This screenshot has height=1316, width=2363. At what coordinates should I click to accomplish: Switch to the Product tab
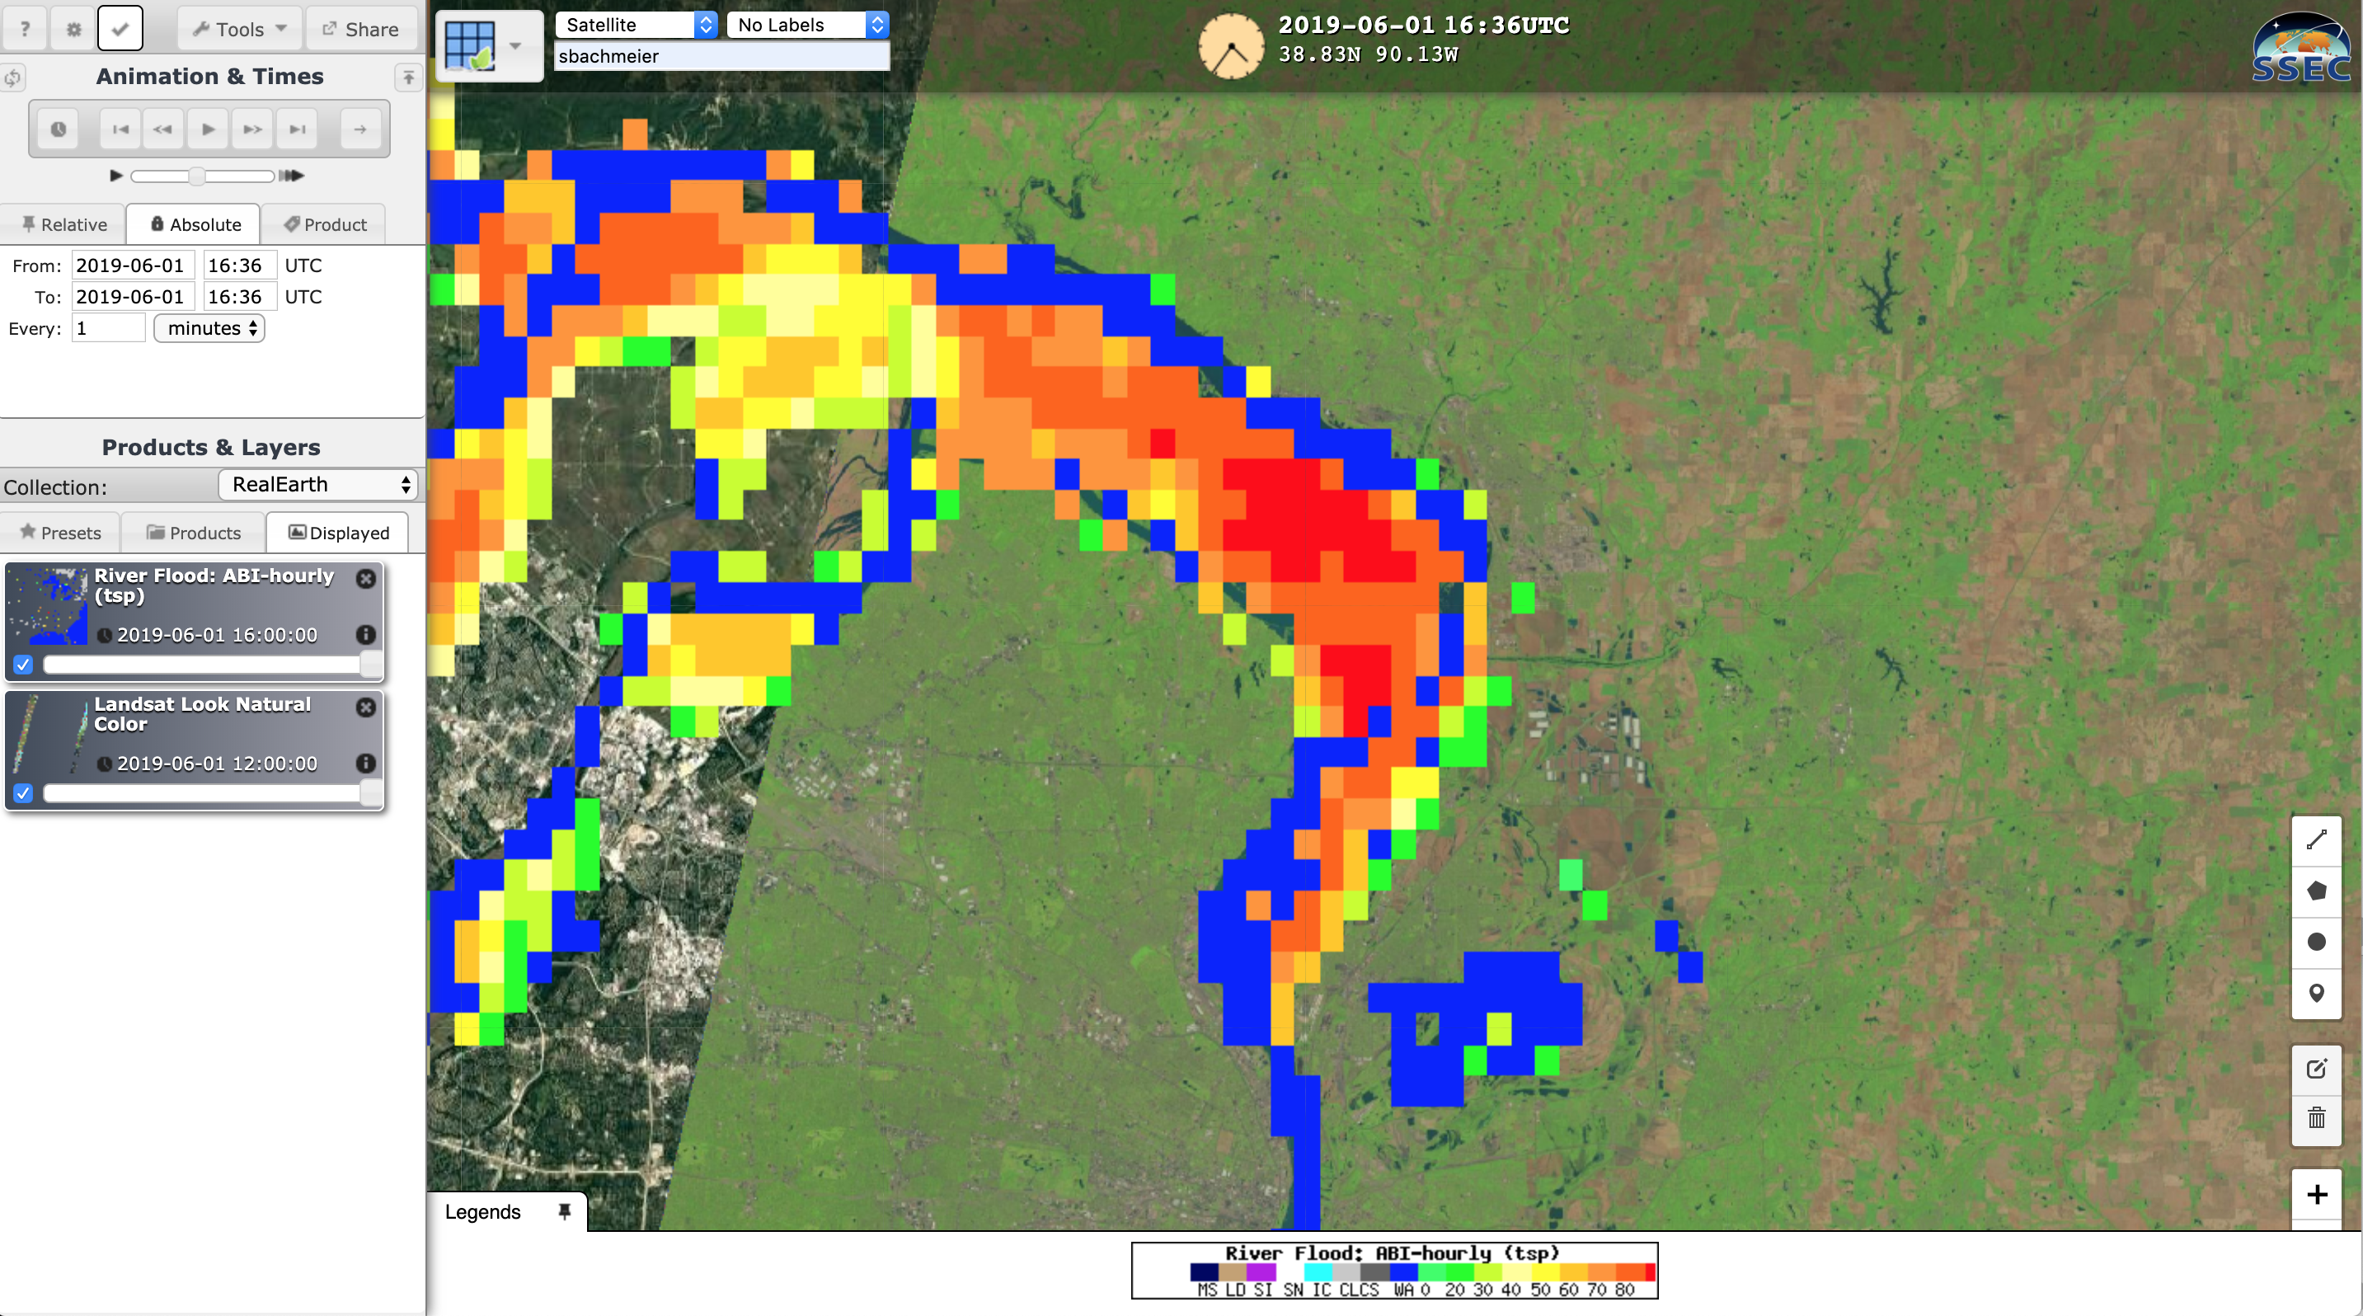point(325,224)
